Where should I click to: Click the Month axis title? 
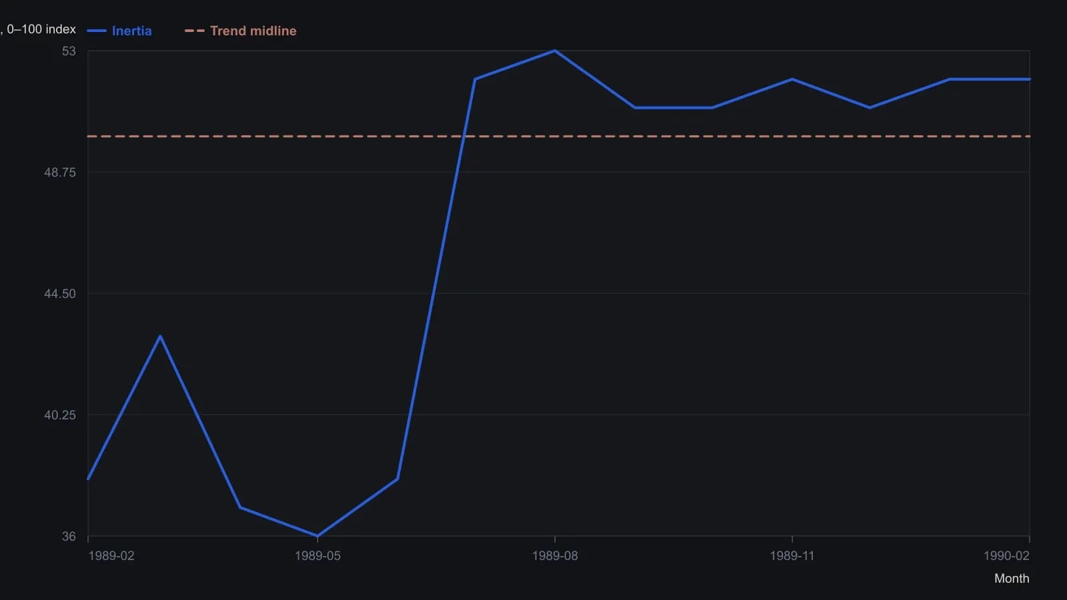tap(1012, 579)
